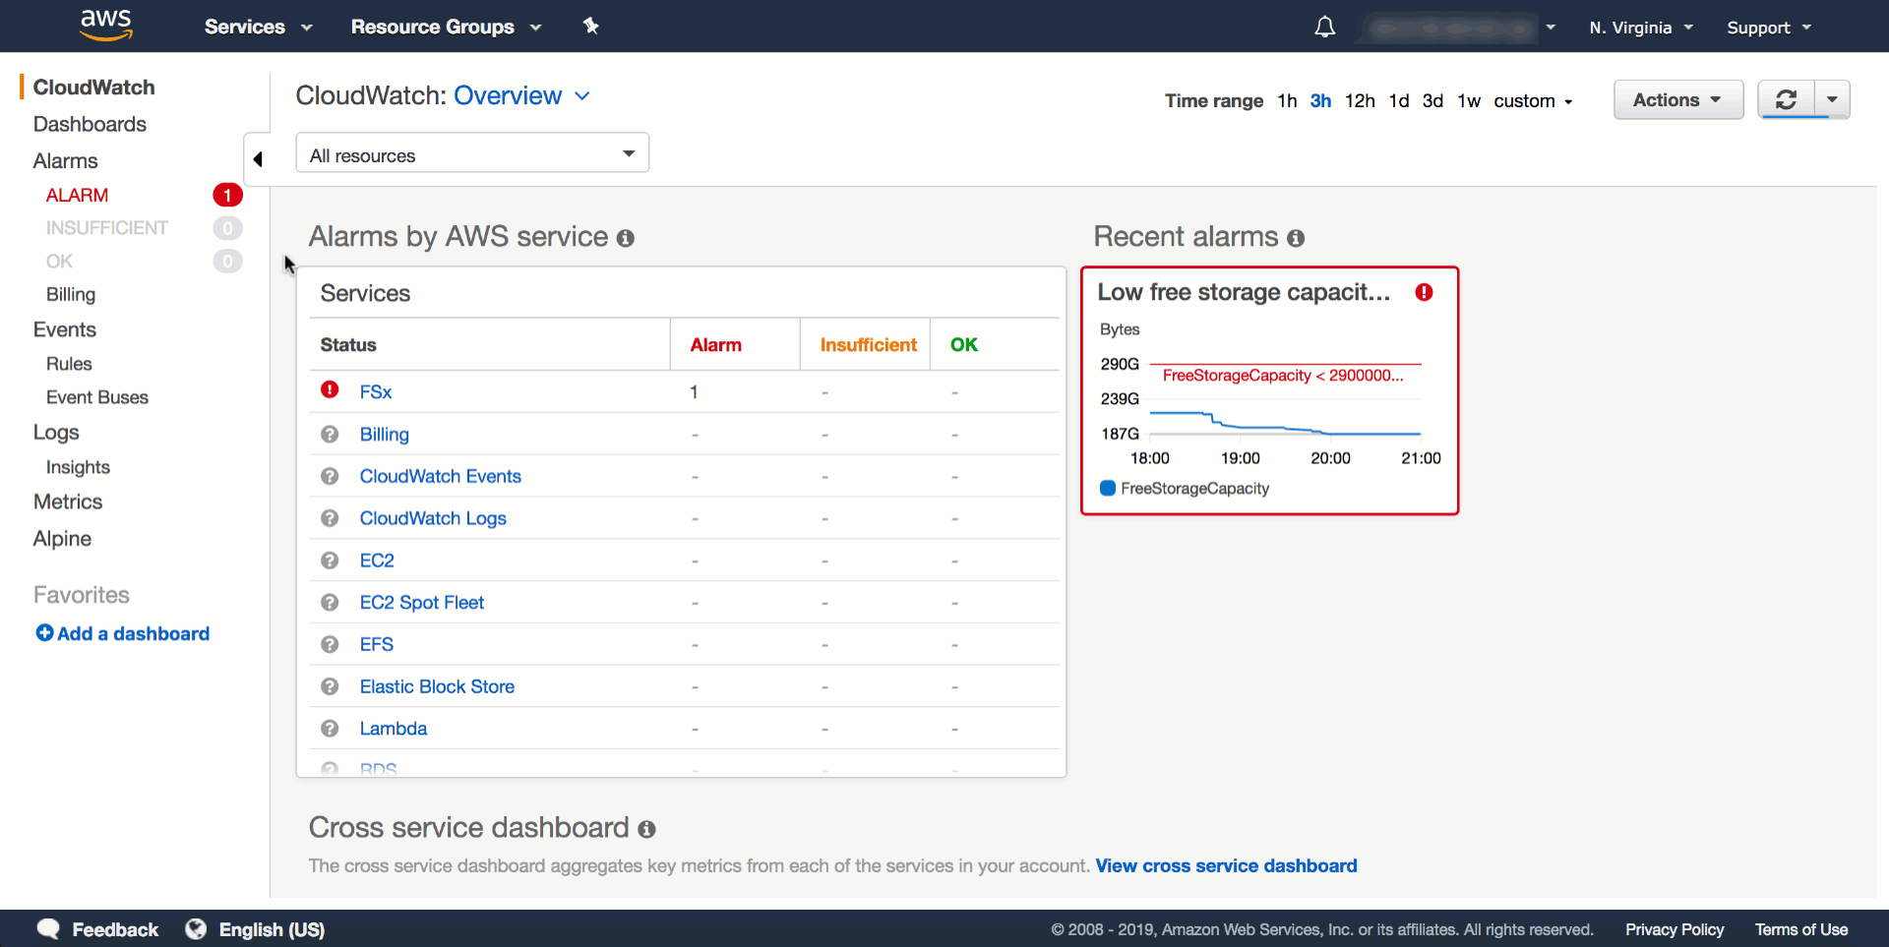Open Logs Insights in the sidebar
1889x947 pixels.
(x=78, y=467)
